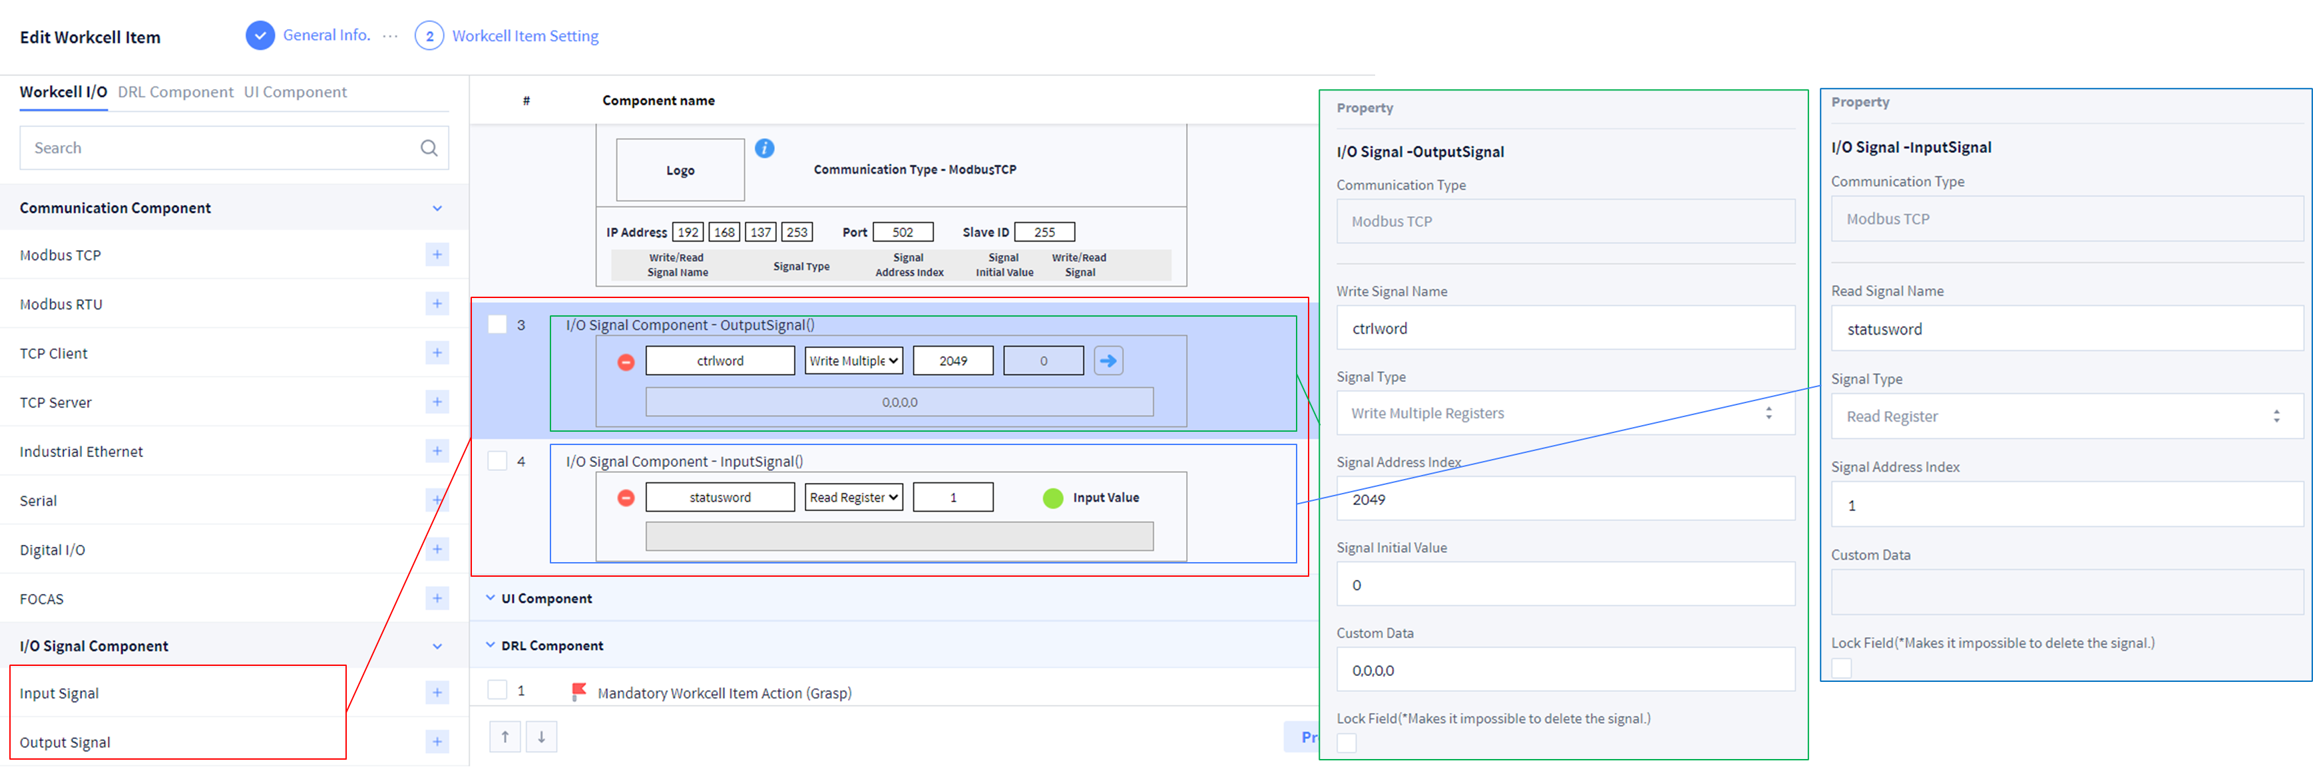The width and height of the screenshot is (2313, 775).
Task: Move item up with arrow button
Action: click(505, 736)
